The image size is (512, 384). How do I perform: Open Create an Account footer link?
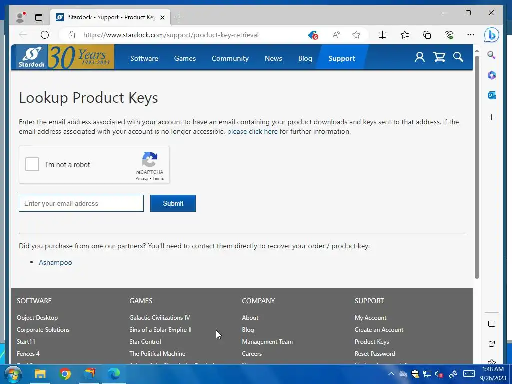pos(379,330)
